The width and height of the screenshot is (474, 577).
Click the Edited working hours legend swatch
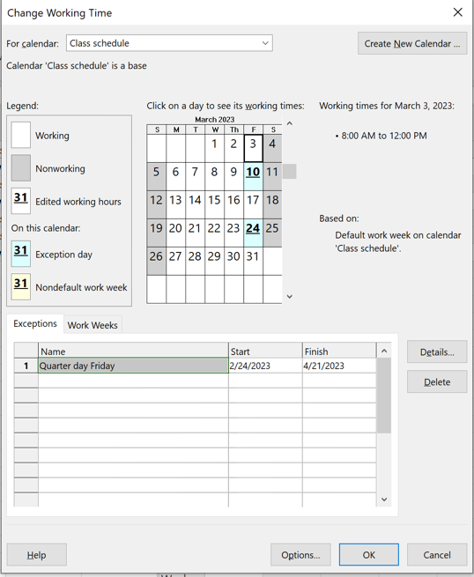click(20, 201)
